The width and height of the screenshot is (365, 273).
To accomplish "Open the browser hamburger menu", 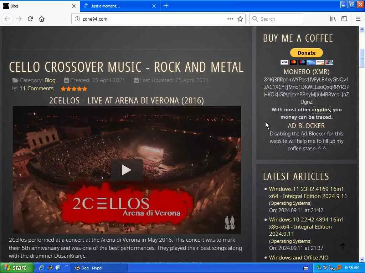I will point(358,19).
